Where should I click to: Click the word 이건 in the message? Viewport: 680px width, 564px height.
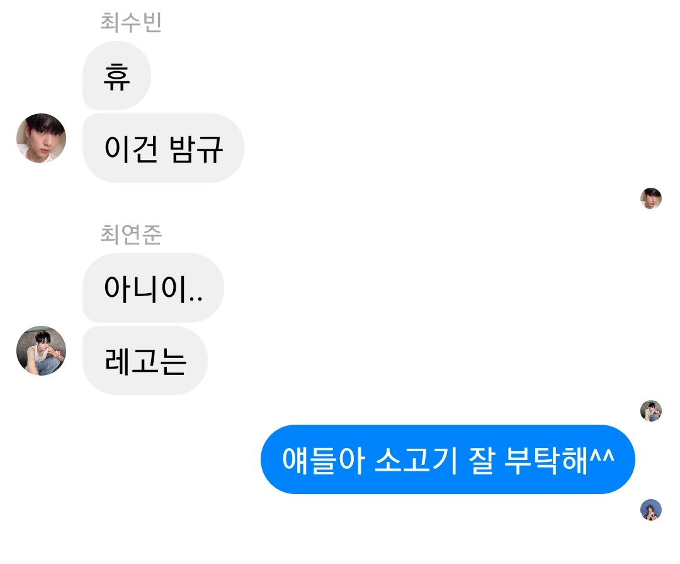click(131, 149)
